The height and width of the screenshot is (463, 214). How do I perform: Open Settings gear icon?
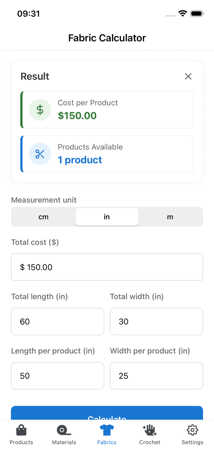193,430
